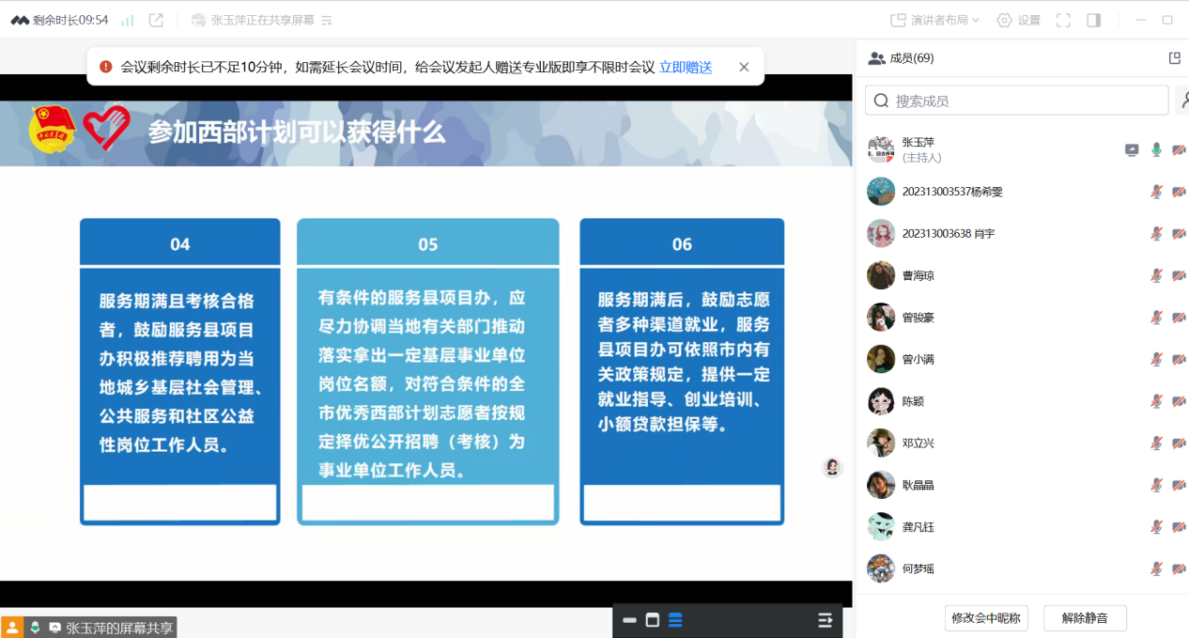The height and width of the screenshot is (638, 1189).
Task: Toggle camera icon for 曾骏豪
Action: [x=1179, y=318]
